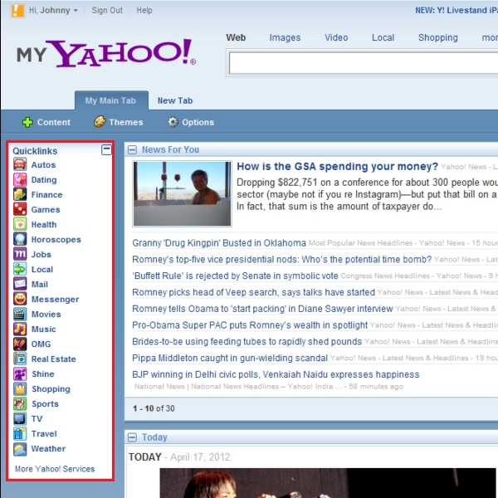Click the orange Yahoo exclamation icon
Image resolution: width=498 pixels, height=498 pixels.
[17, 10]
